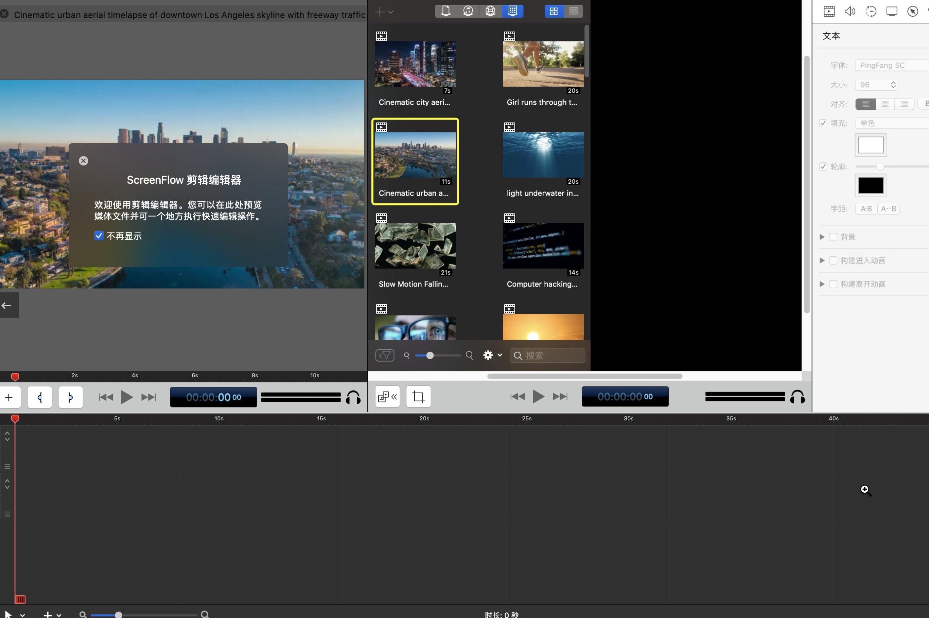Click the white fill color swatch
The image size is (929, 618).
pyautogui.click(x=870, y=145)
